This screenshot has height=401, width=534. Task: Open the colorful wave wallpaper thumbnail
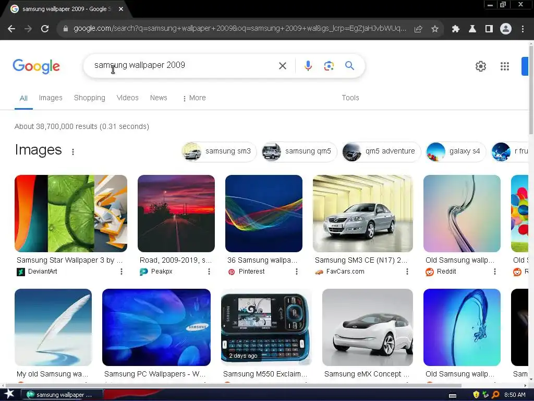point(263,214)
